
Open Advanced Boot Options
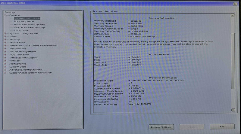click(30, 24)
